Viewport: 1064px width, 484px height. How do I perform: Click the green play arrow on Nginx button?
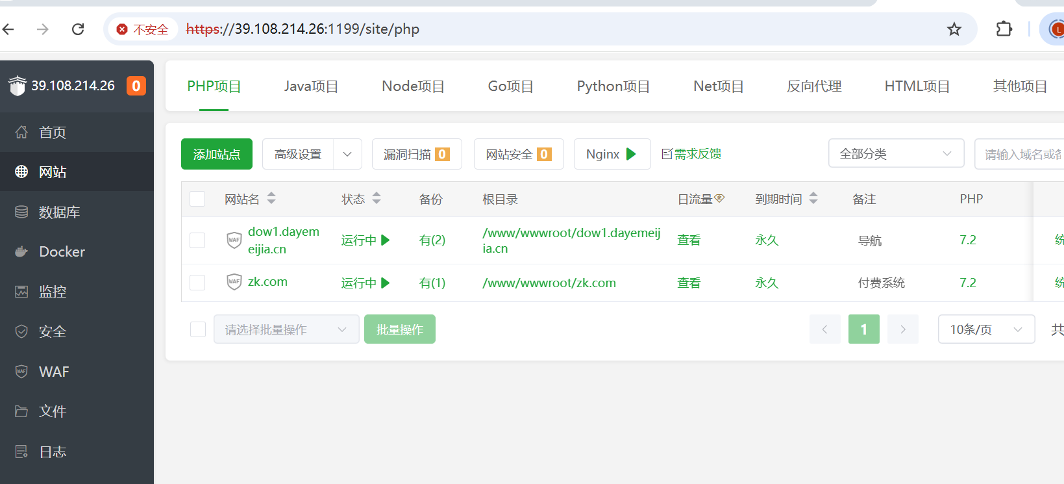tap(631, 154)
